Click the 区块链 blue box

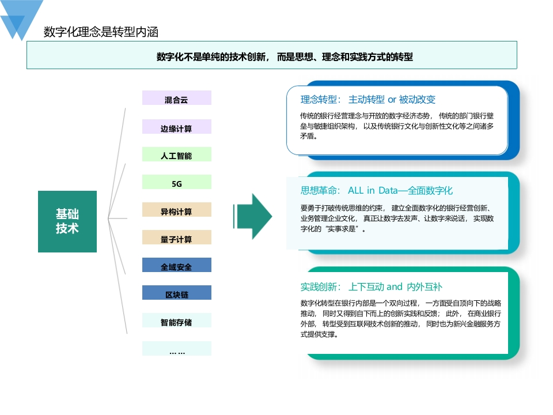pyautogui.click(x=177, y=293)
